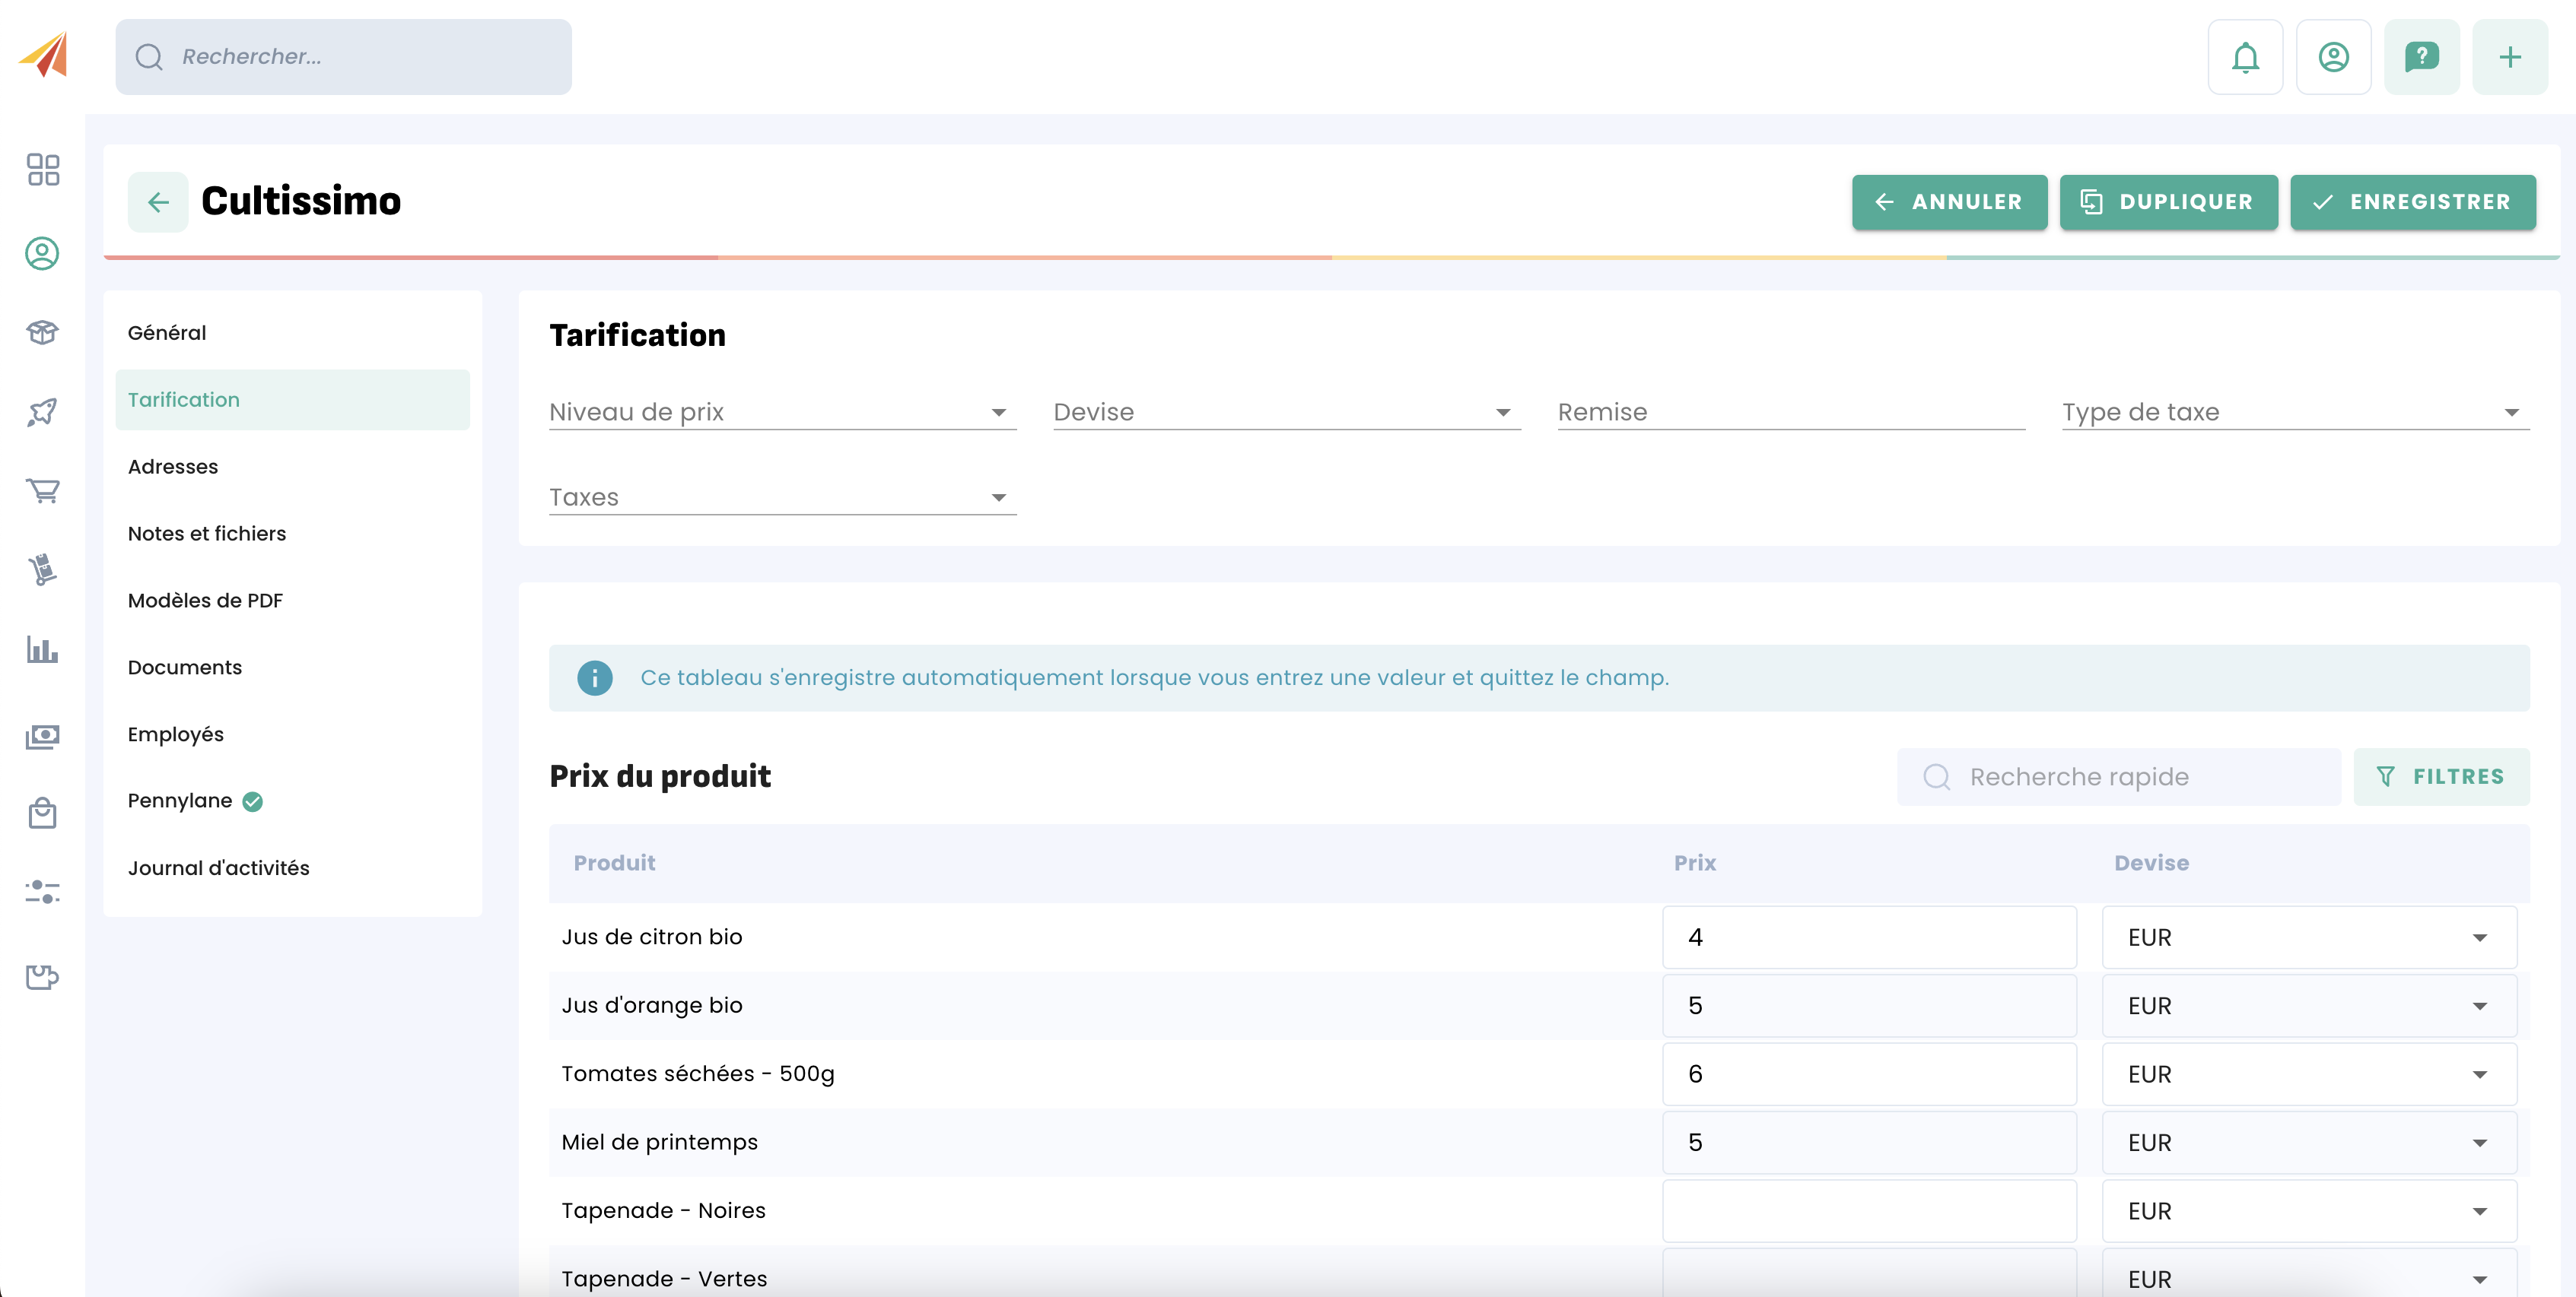Expand the Type de taxe dropdown
The image size is (2576, 1297).
[x=2294, y=412]
